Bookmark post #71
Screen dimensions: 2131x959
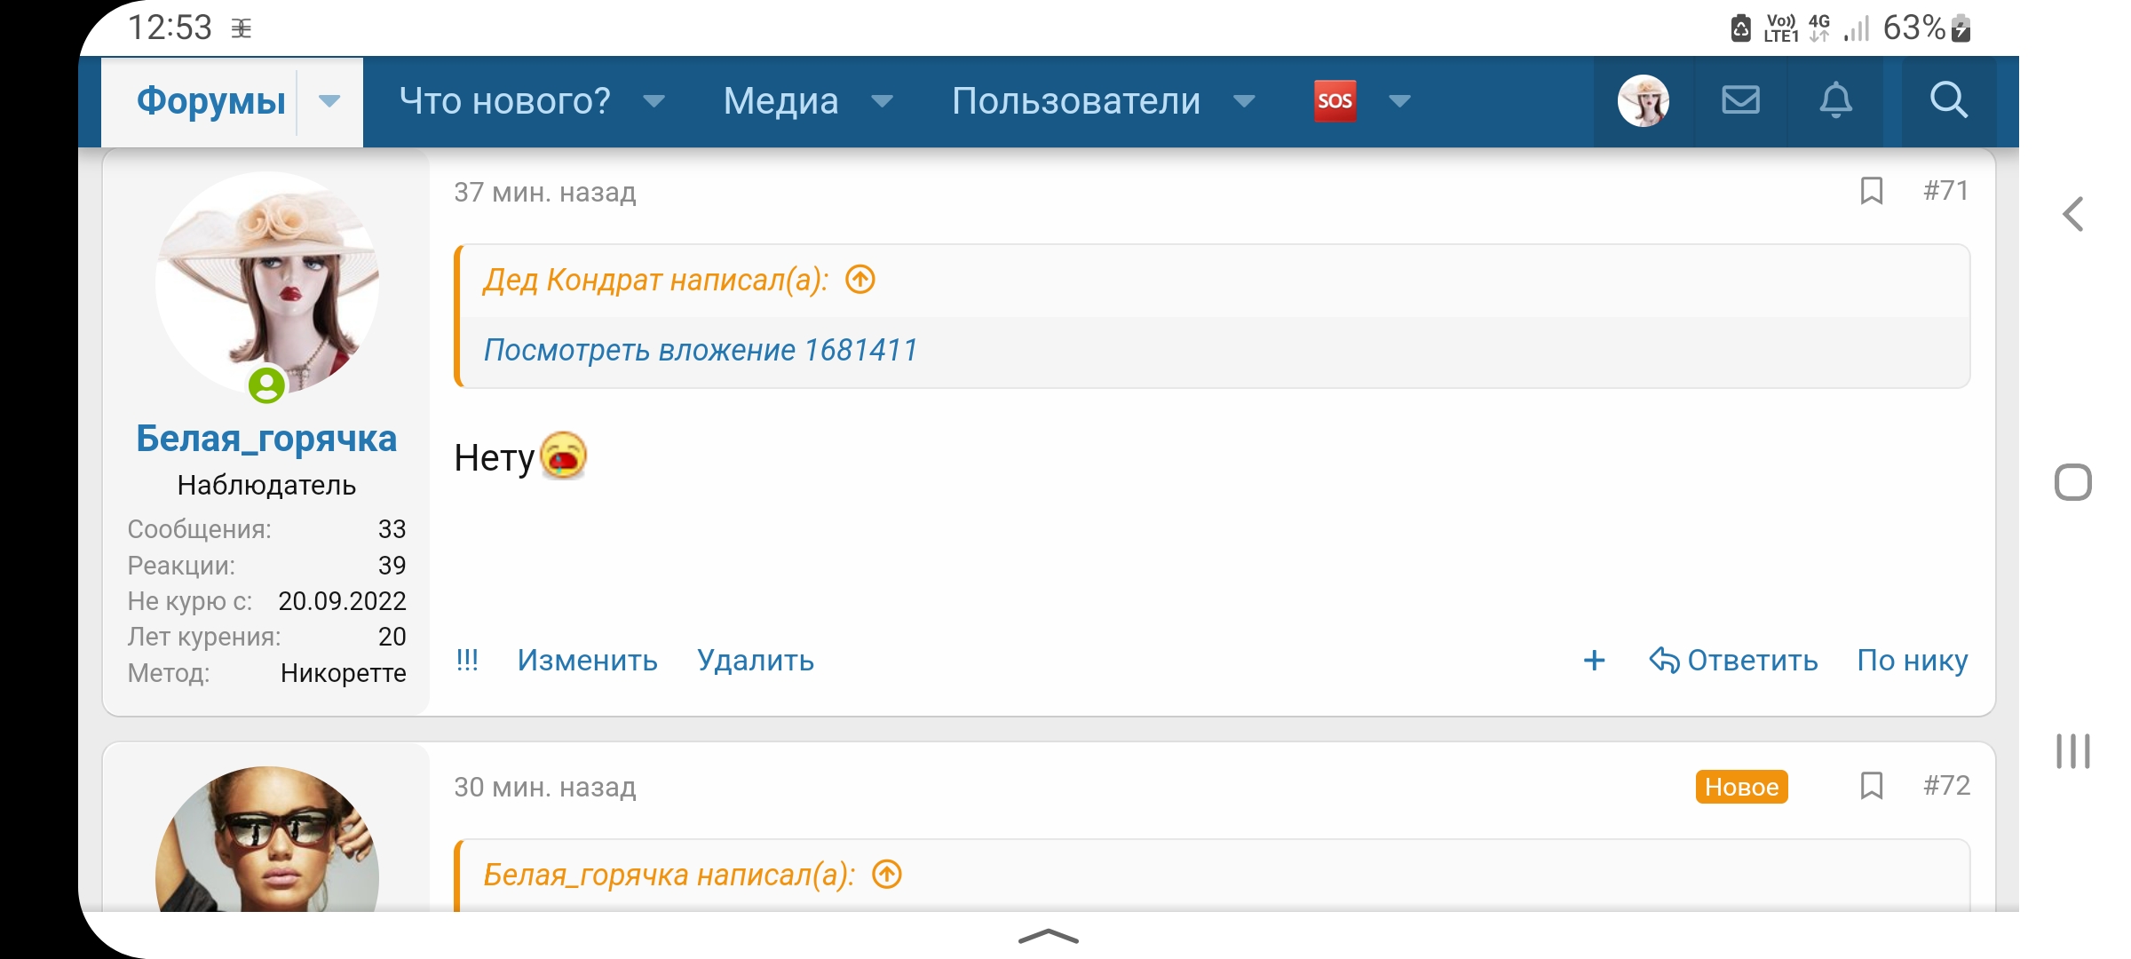point(1871,191)
